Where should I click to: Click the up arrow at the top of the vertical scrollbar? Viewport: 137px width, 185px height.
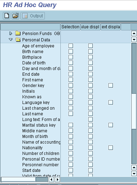point(134,33)
